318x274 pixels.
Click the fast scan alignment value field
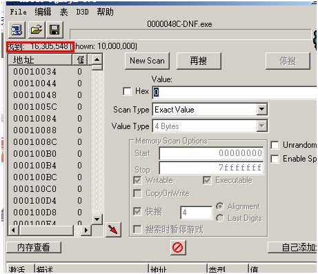(x=197, y=213)
